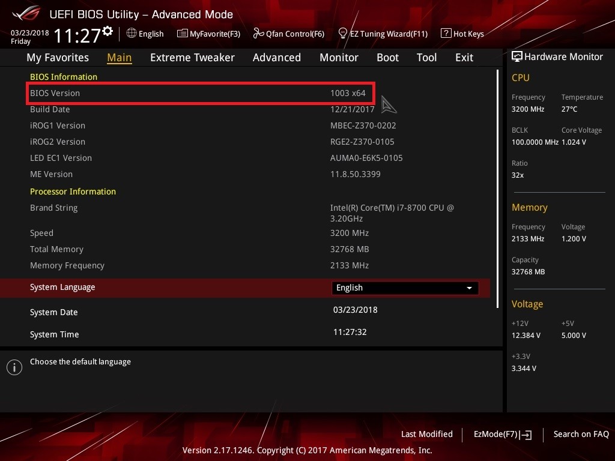Click the BIOS Version label
Screen dimensions: 615x461
tap(55, 93)
